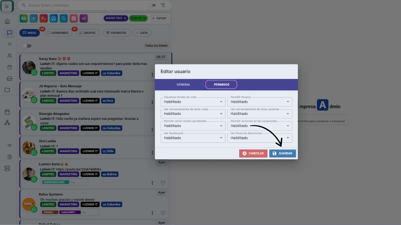
Task: Click the blue plus new ticket icon
Action: [x=33, y=18]
